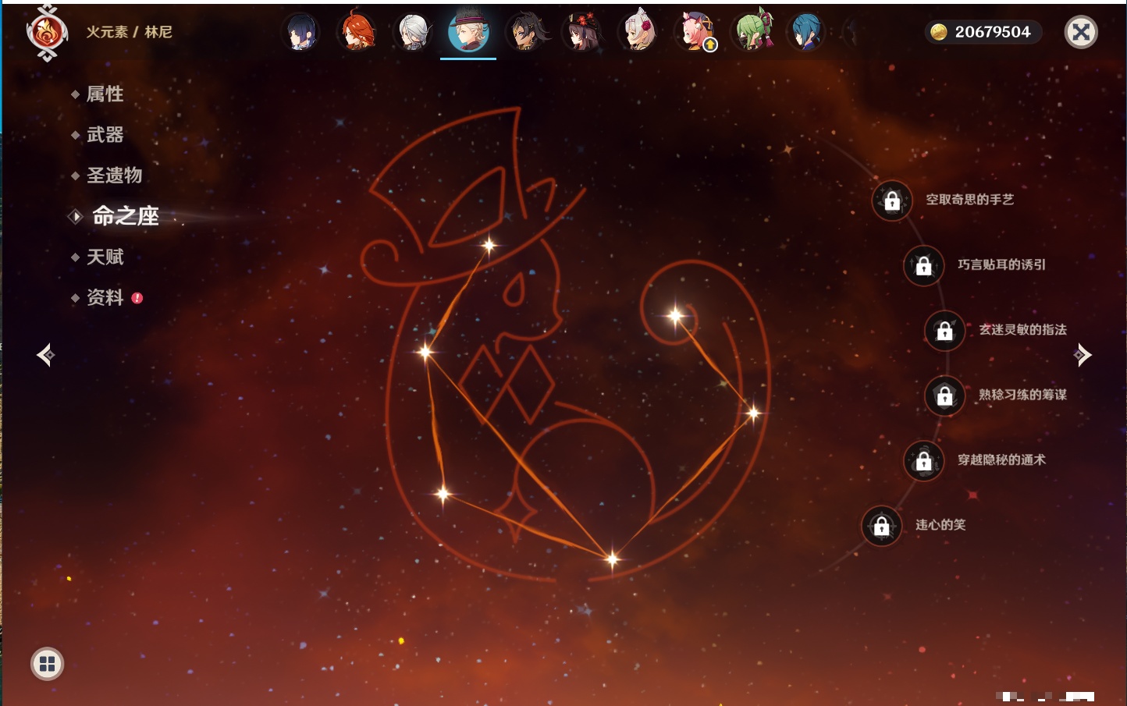Click the lock icon for 违心的笑

(x=882, y=527)
